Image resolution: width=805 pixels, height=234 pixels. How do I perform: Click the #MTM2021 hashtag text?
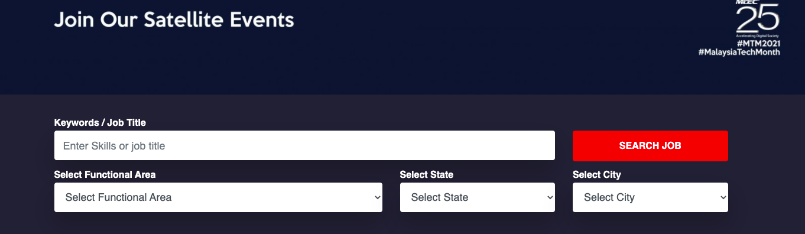(758, 44)
